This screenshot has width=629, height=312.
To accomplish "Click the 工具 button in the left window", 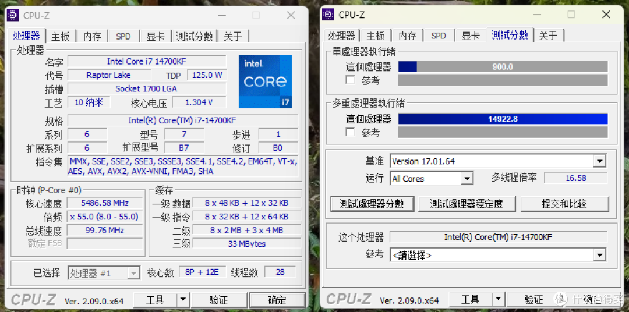I will (x=156, y=300).
